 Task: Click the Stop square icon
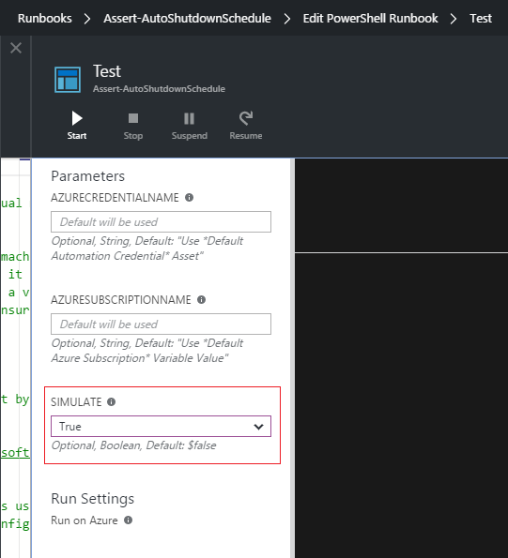pos(133,118)
